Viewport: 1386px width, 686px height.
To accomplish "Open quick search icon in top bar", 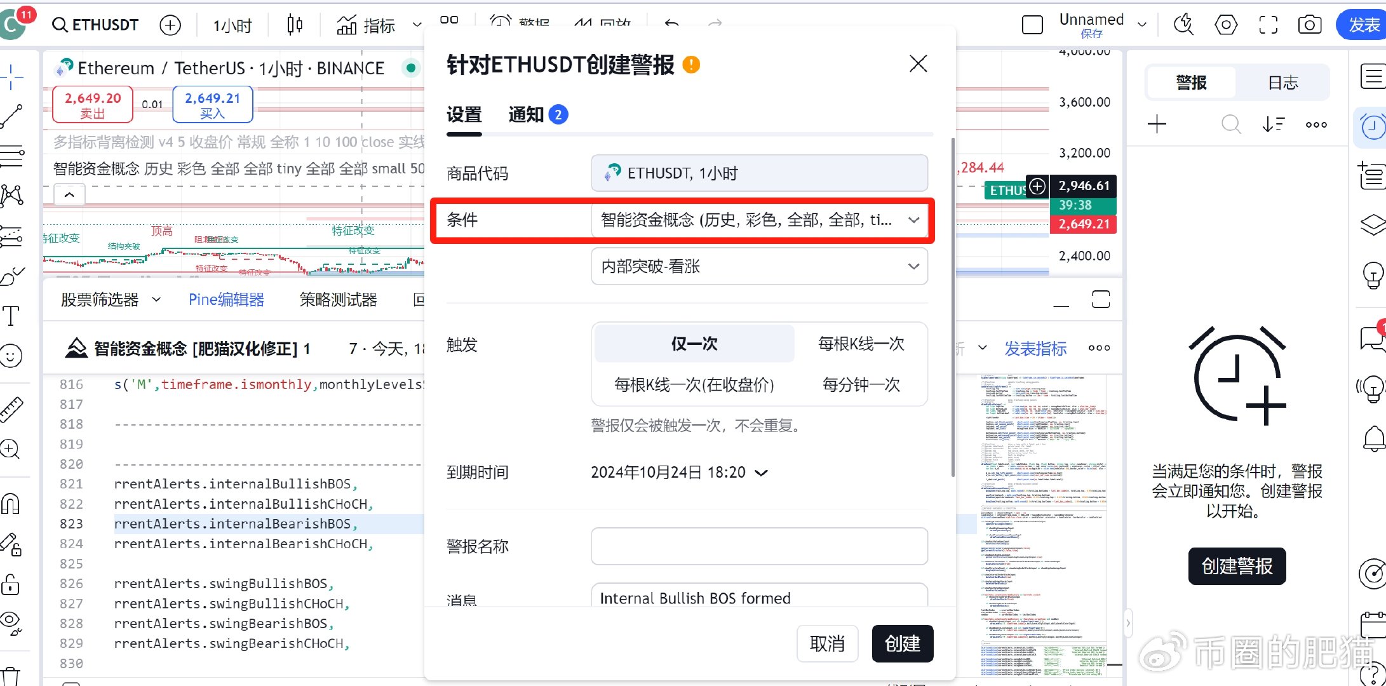I will point(1183,25).
